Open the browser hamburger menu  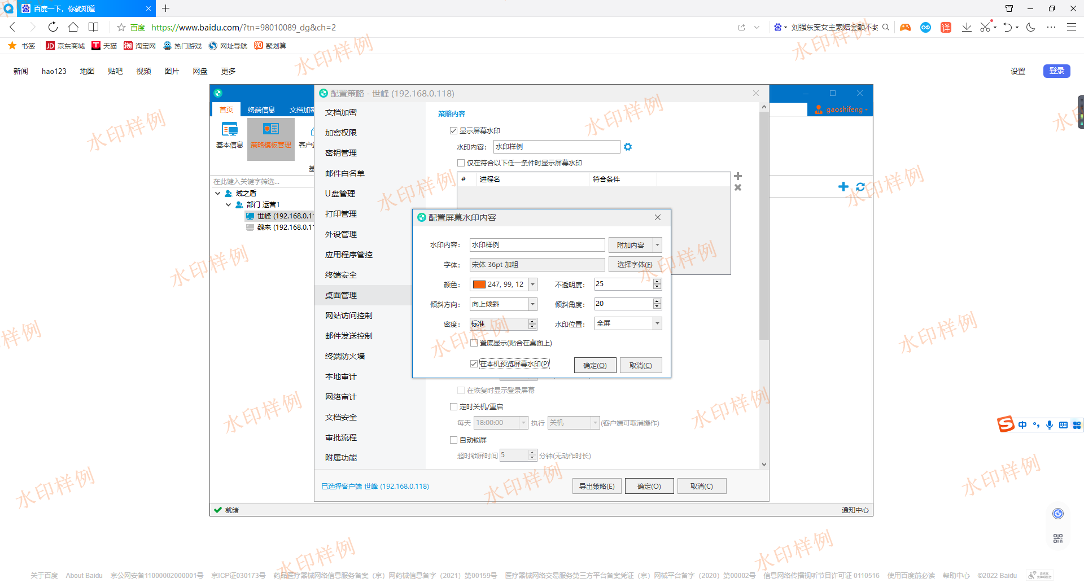[x=1071, y=27]
